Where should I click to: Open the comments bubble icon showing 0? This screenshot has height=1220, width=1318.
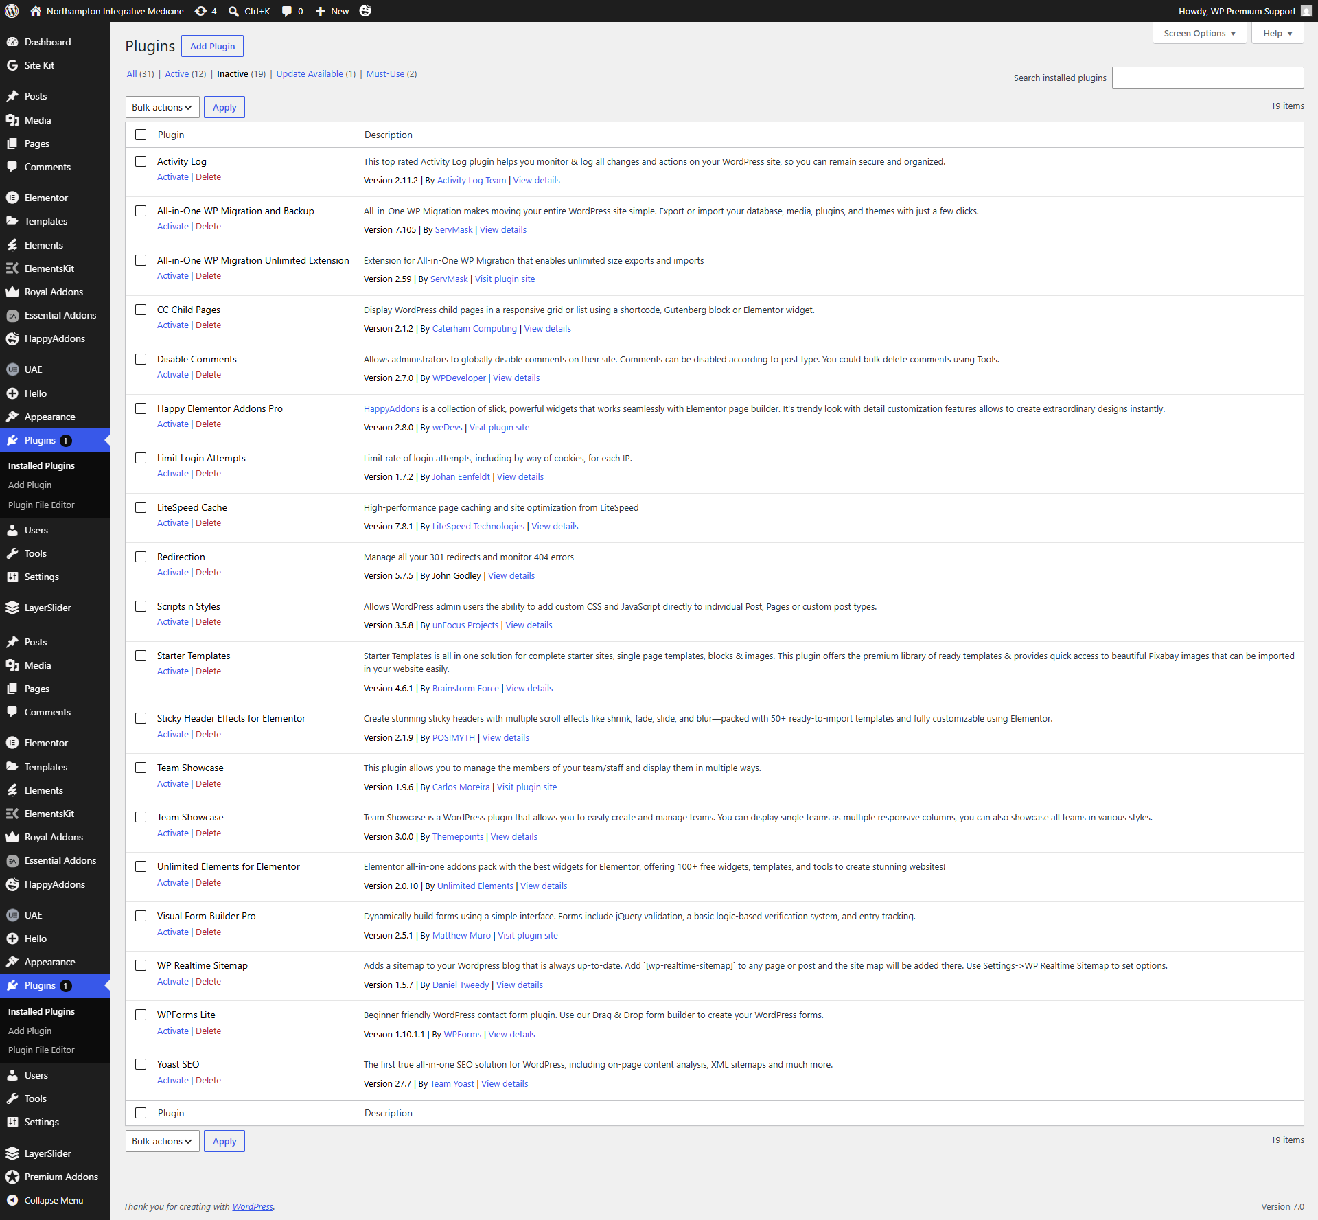[286, 11]
